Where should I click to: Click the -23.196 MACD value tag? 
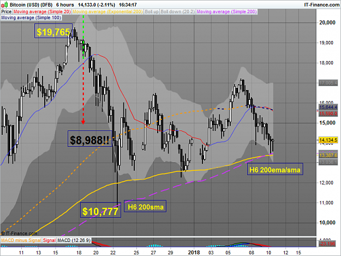[x=327, y=243]
